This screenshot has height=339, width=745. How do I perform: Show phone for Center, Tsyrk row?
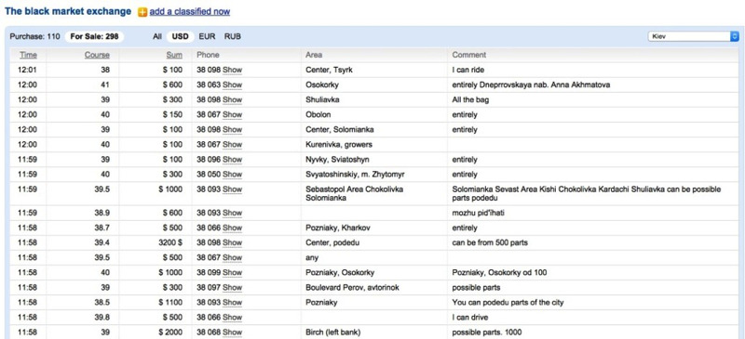[232, 71]
